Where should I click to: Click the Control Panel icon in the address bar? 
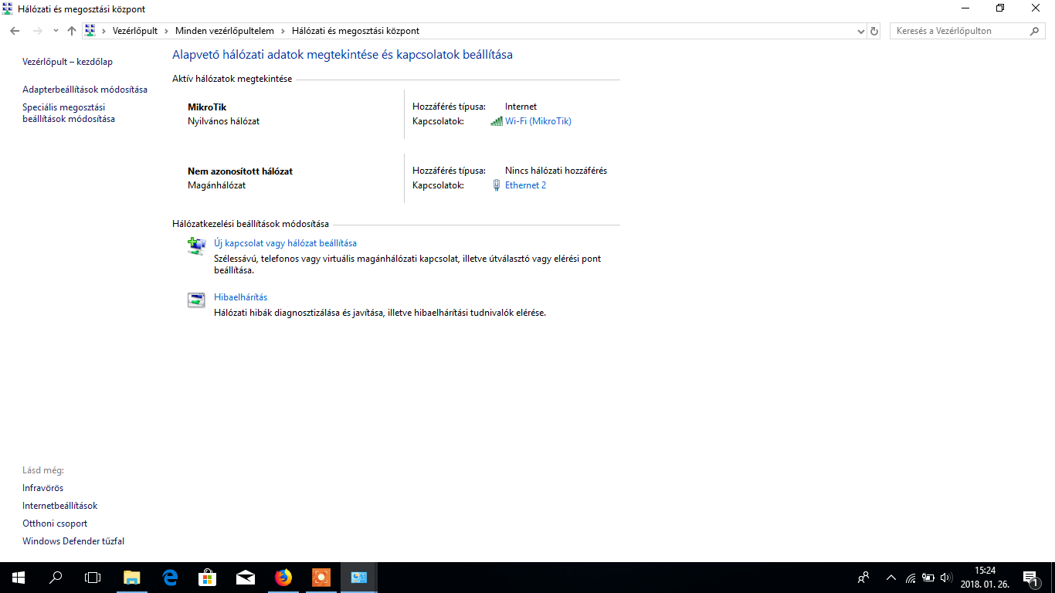tap(90, 31)
